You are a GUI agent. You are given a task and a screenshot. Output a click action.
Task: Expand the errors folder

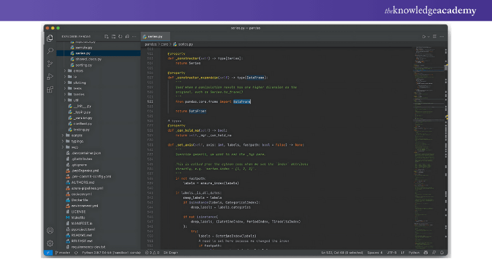(x=78, y=70)
